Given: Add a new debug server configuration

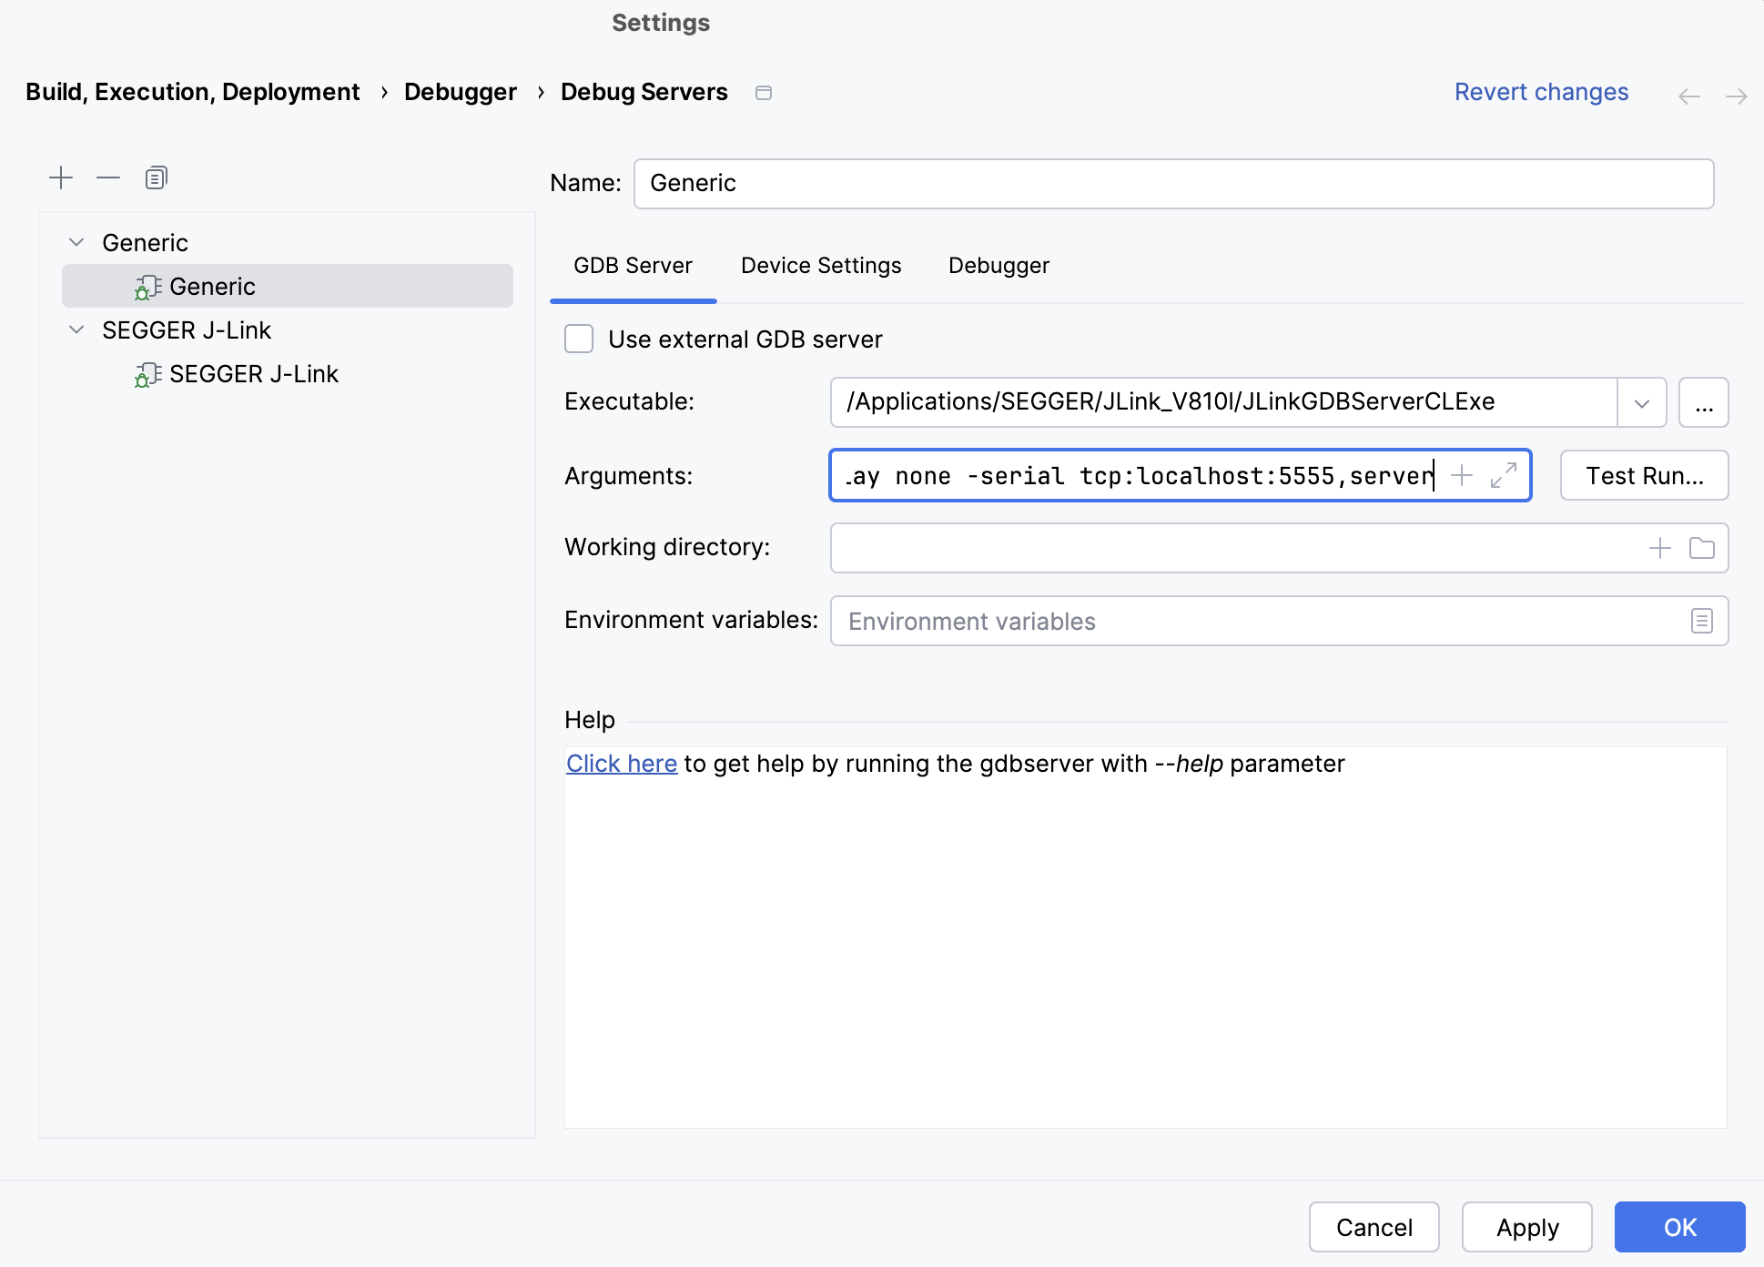Looking at the screenshot, I should [61, 177].
